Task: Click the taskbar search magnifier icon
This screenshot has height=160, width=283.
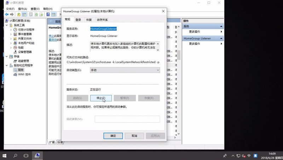Action: (15, 156)
